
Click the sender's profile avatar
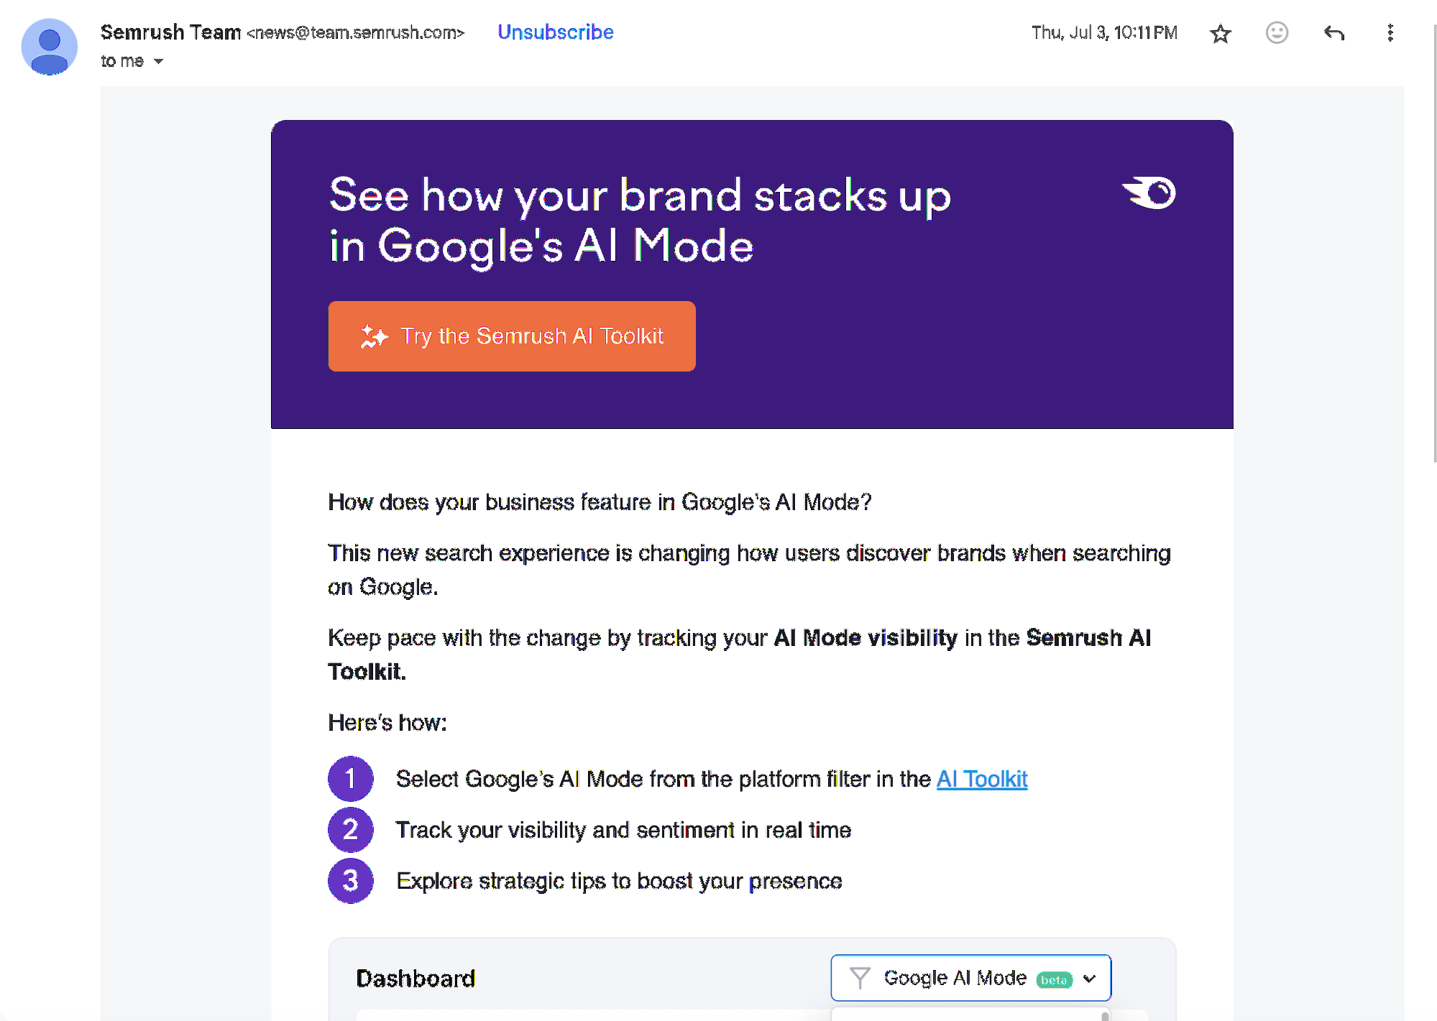click(x=49, y=46)
